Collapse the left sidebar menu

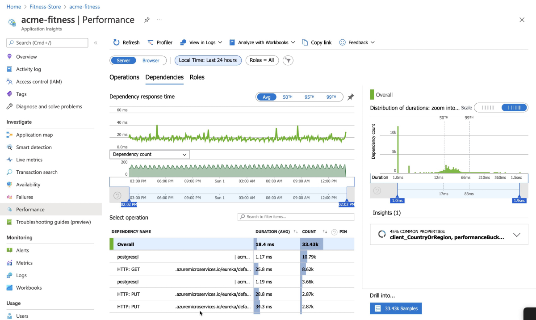96,43
